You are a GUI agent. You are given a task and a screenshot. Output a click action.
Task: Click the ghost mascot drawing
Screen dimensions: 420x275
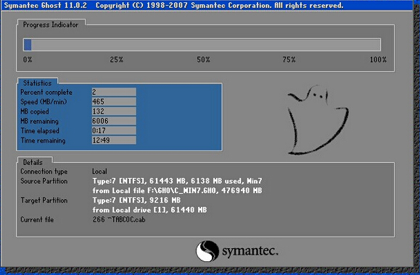point(318,120)
